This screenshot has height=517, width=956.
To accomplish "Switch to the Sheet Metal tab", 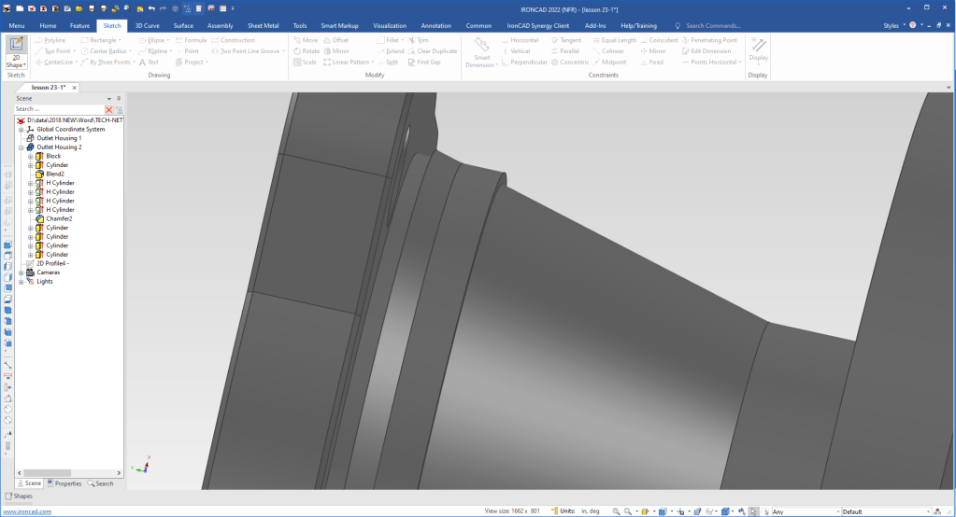I will click(x=263, y=26).
